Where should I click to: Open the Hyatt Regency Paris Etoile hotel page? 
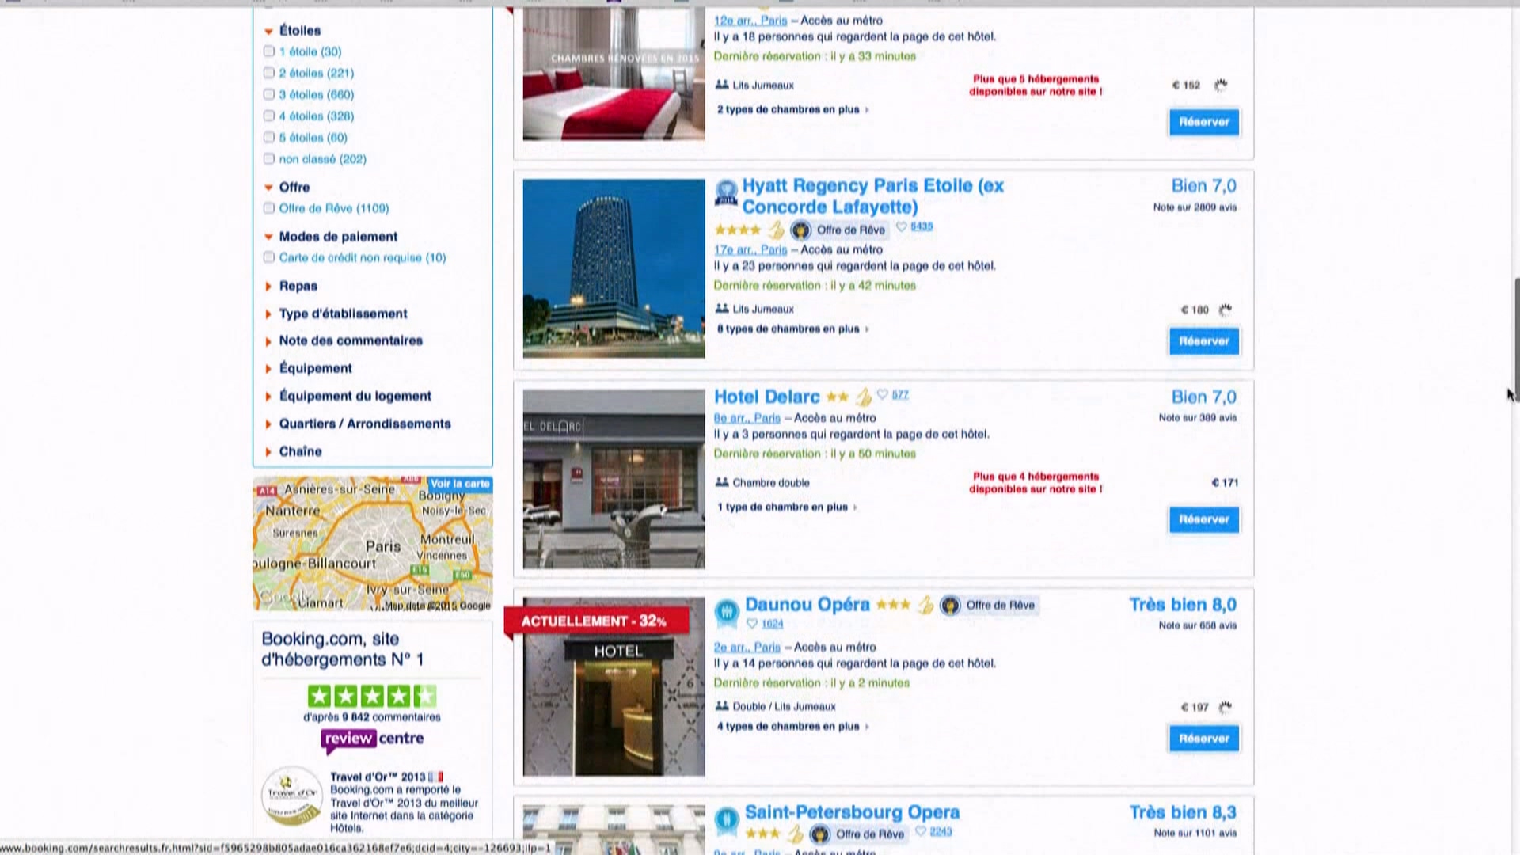pyautogui.click(x=872, y=196)
